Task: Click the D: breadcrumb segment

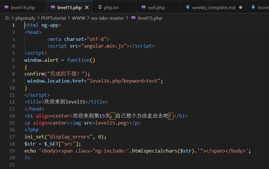Action: coord(8,18)
